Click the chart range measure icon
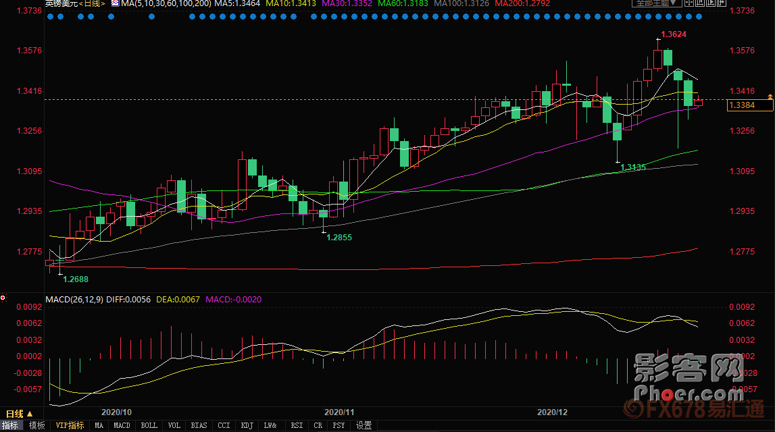Viewport: 775px width, 432px height. coord(699,3)
